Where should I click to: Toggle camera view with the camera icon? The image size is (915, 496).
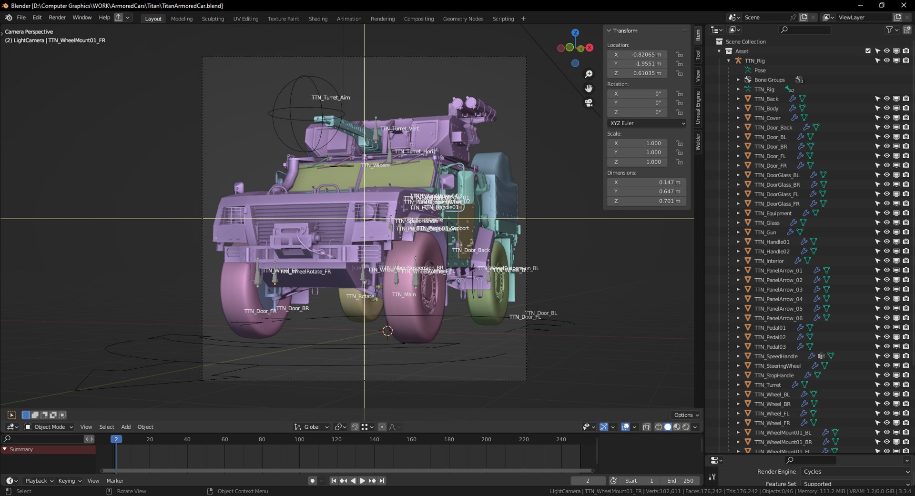pos(589,102)
